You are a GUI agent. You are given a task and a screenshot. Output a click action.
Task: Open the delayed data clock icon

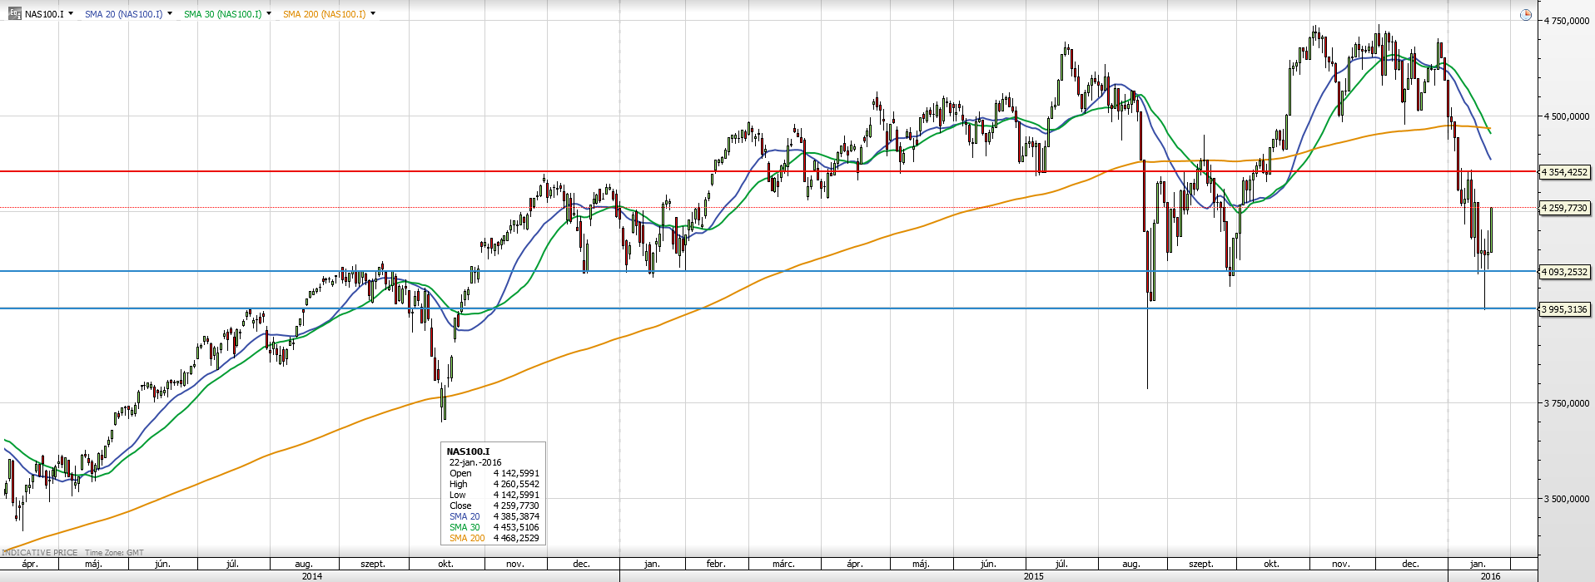click(1526, 15)
